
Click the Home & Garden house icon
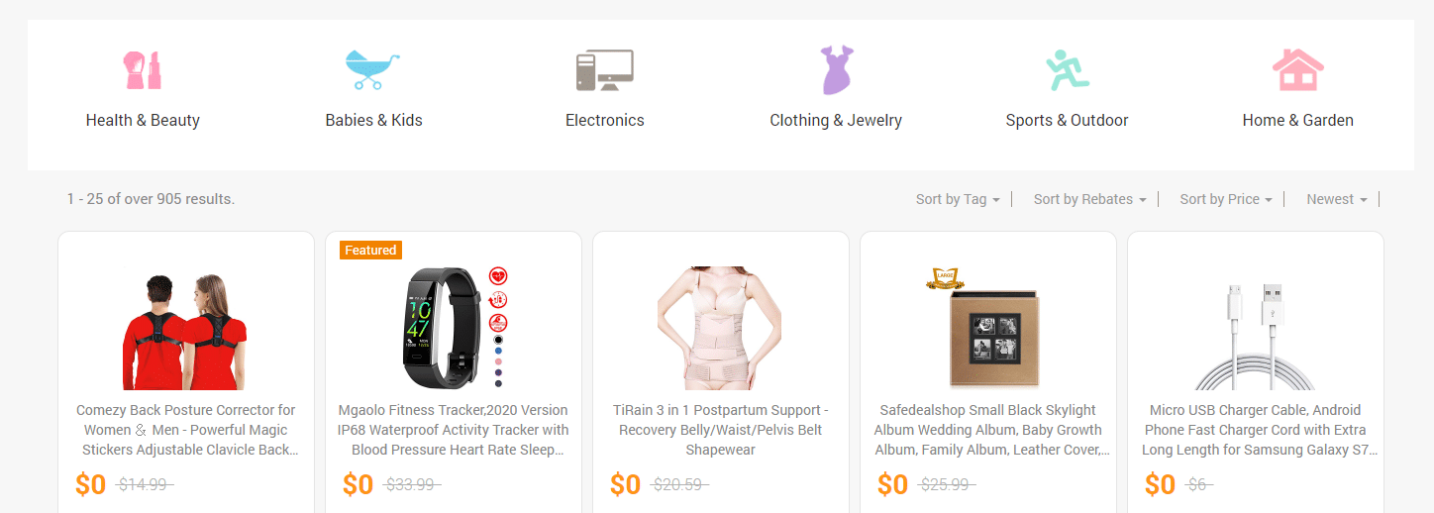[1297, 70]
